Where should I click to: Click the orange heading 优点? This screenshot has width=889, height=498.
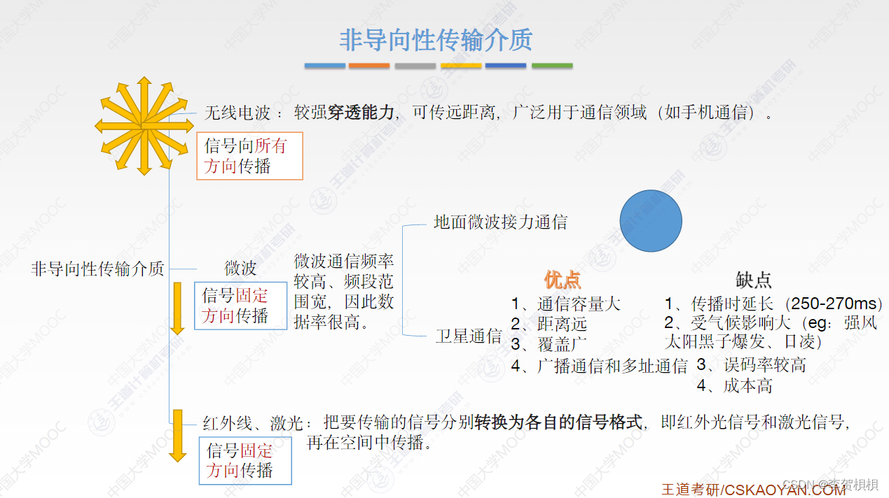(x=563, y=280)
